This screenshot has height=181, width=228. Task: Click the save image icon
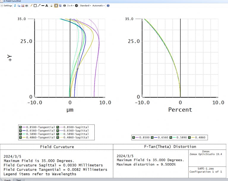coord(23,6)
